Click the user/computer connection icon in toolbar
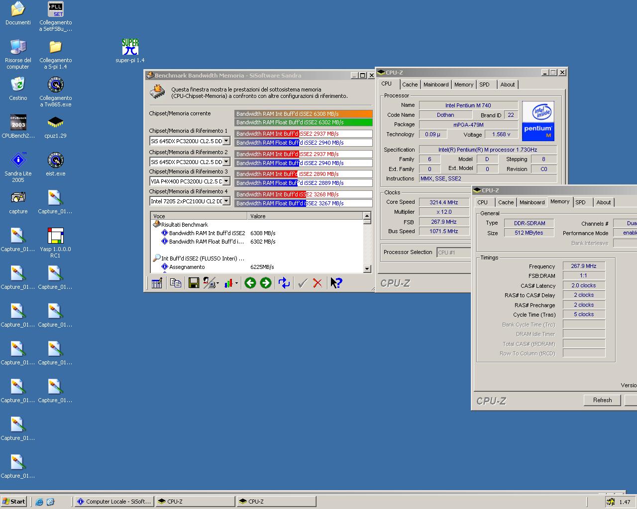The image size is (637, 509). [210, 283]
